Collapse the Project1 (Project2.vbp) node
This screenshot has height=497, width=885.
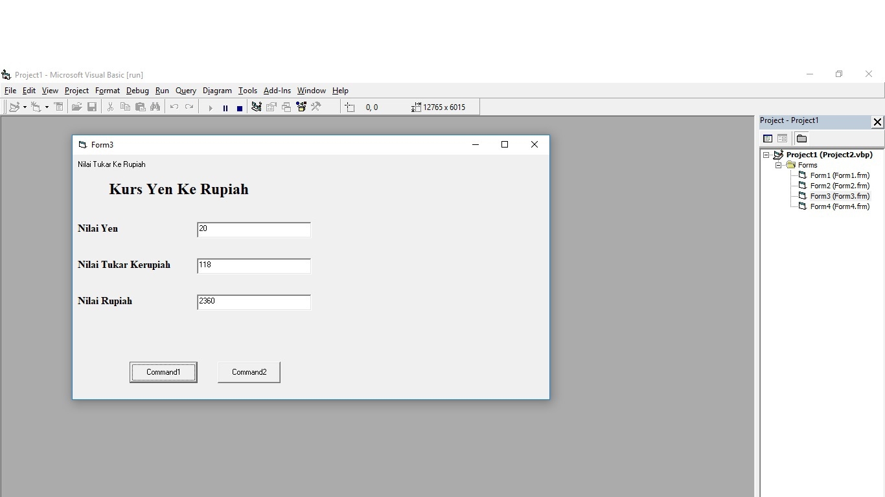pyautogui.click(x=767, y=154)
